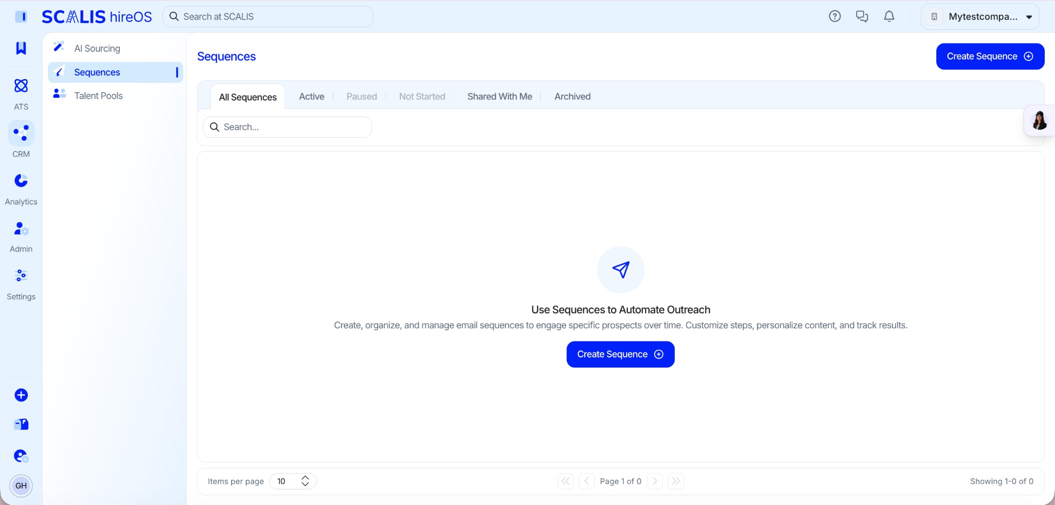
Task: Switch to the Shared With Me tab
Action: (x=500, y=97)
